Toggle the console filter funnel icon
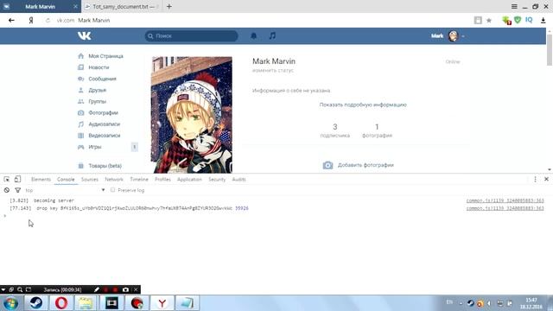This screenshot has height=311, width=553. (17, 190)
